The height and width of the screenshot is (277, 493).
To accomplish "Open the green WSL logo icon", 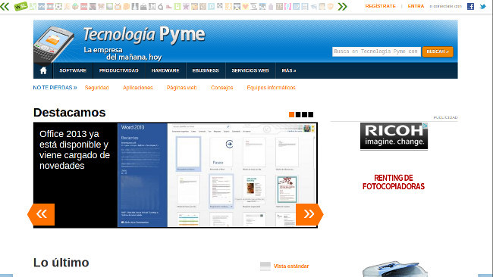I will [x=21, y=6].
